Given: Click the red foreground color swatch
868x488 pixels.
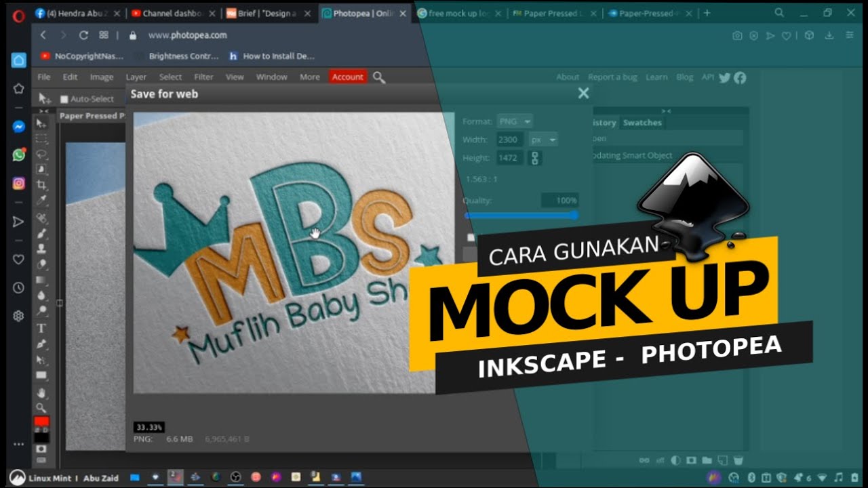Looking at the screenshot, I should [x=41, y=422].
